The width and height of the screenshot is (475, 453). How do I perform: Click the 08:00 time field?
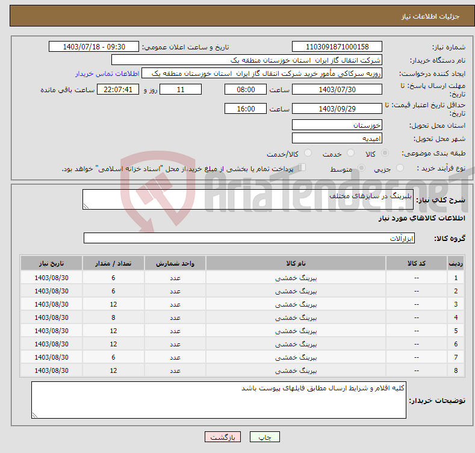246,89
